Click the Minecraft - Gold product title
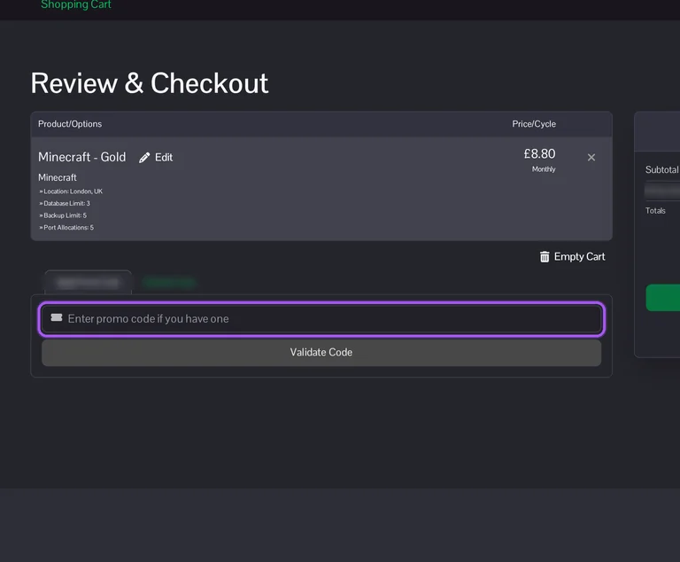 click(82, 157)
